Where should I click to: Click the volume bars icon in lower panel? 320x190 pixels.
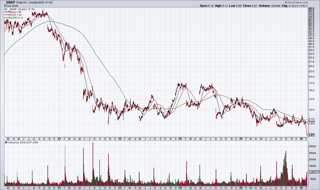(x=6, y=142)
